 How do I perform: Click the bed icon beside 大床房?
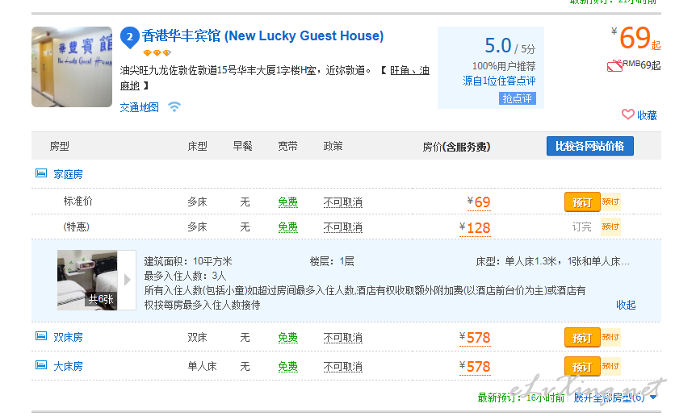(x=41, y=365)
